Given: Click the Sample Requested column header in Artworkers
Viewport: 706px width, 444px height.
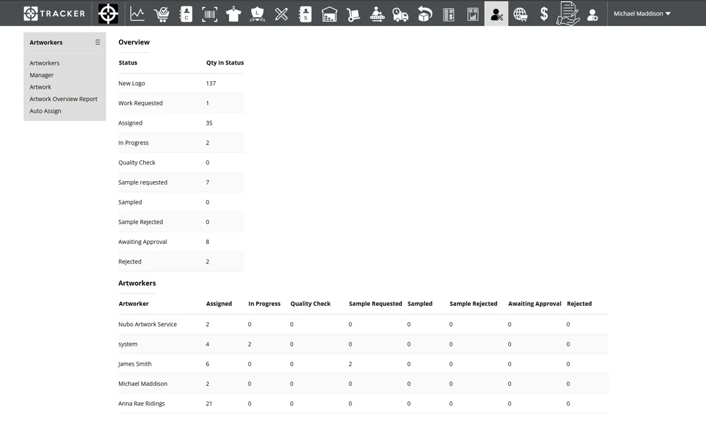Looking at the screenshot, I should (375, 303).
